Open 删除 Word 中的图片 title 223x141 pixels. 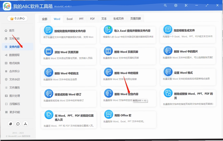coord(186,52)
